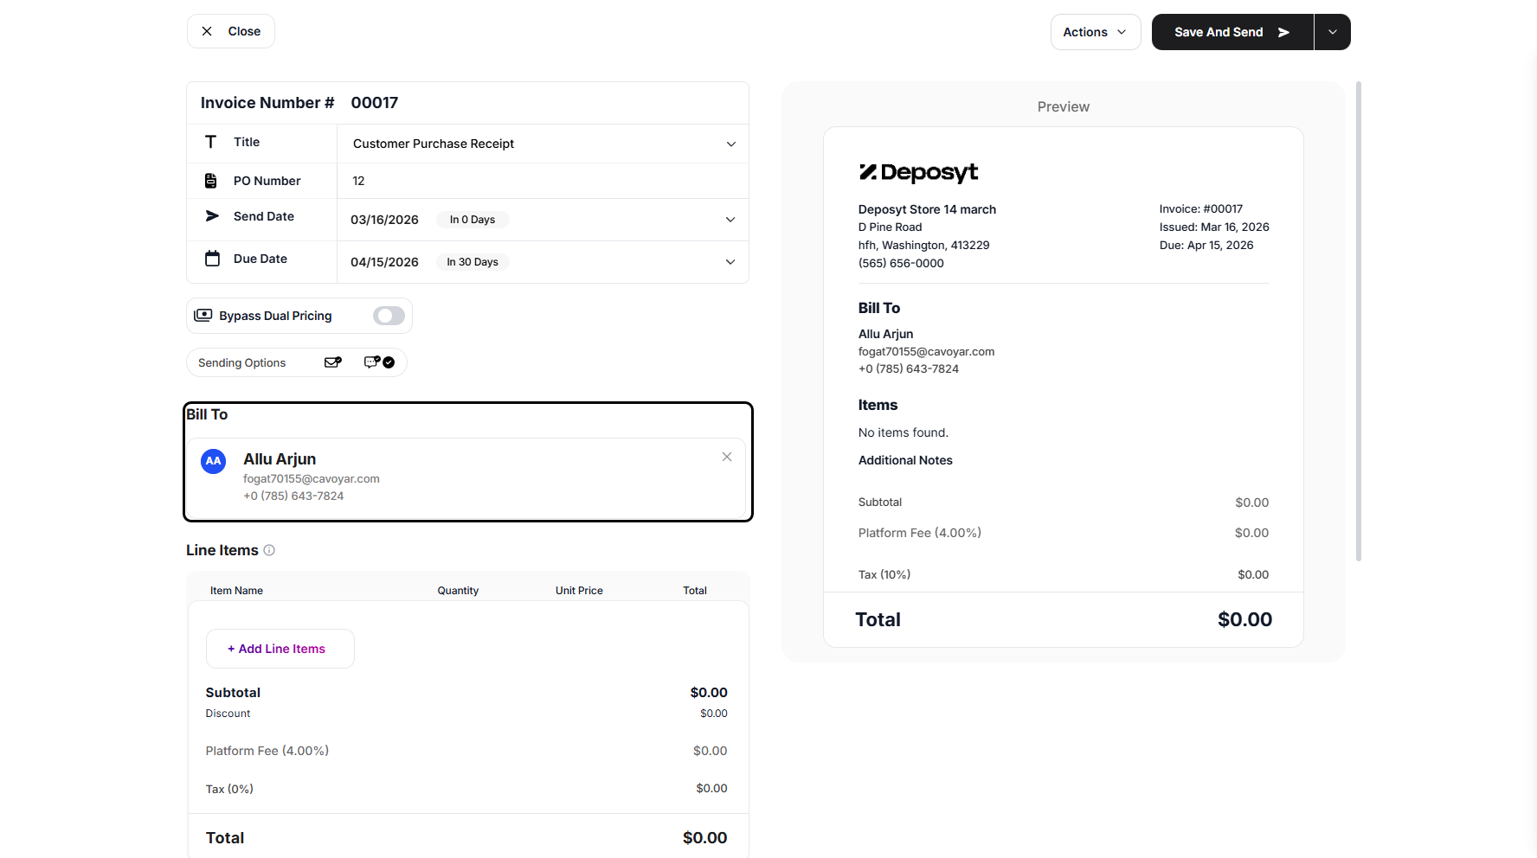1537x858 pixels.
Task: Click the invoice number 00017
Action: coord(375,103)
